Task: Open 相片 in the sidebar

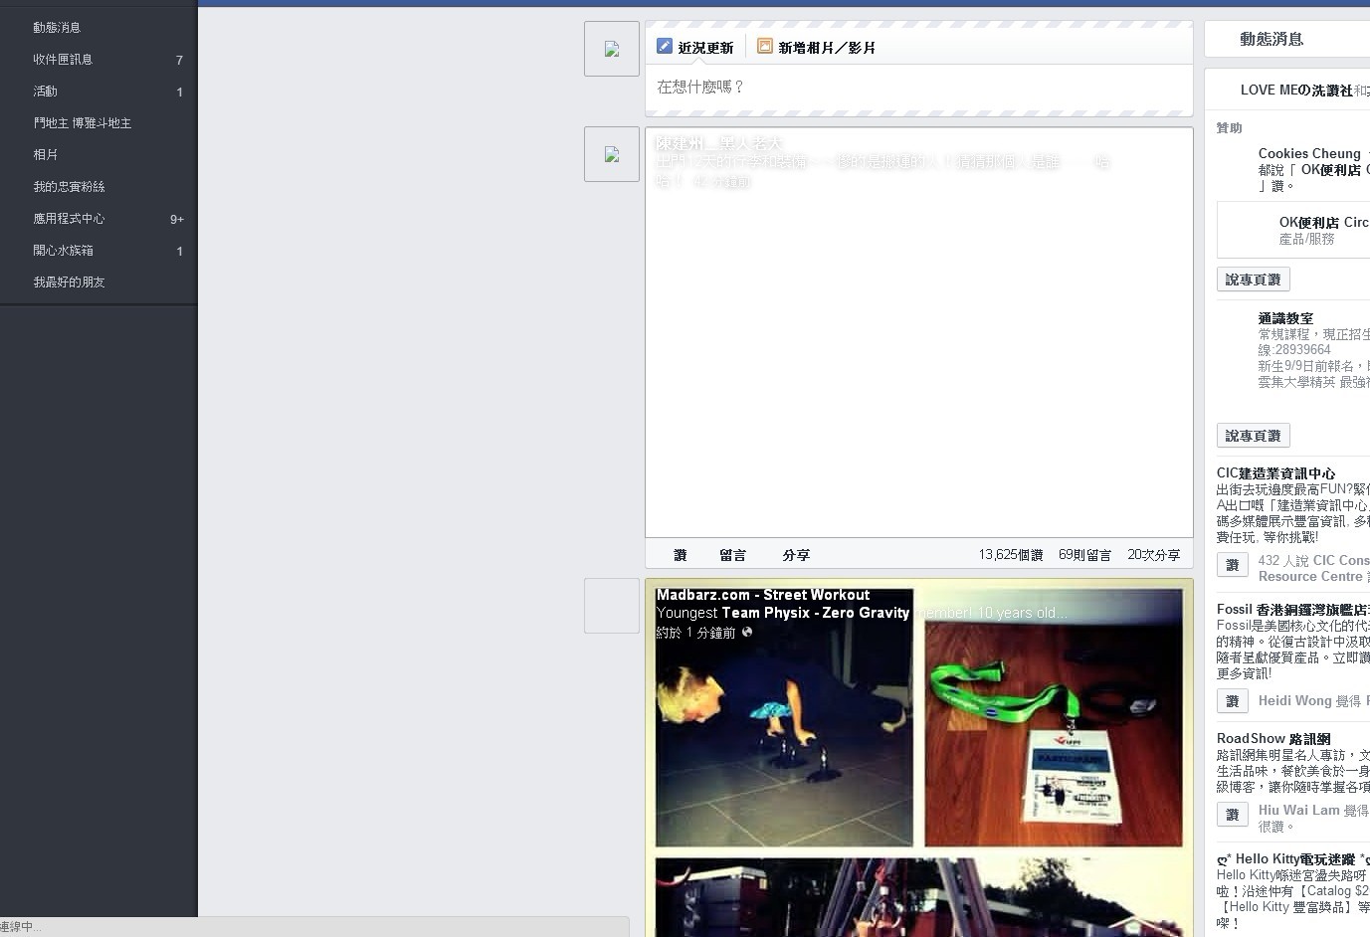Action: (46, 155)
